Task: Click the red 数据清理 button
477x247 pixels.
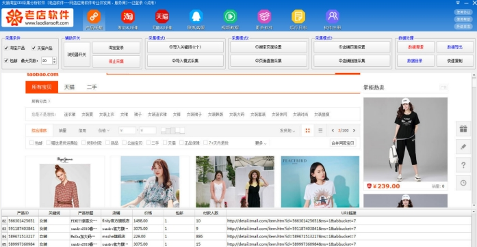Action: click(x=415, y=47)
